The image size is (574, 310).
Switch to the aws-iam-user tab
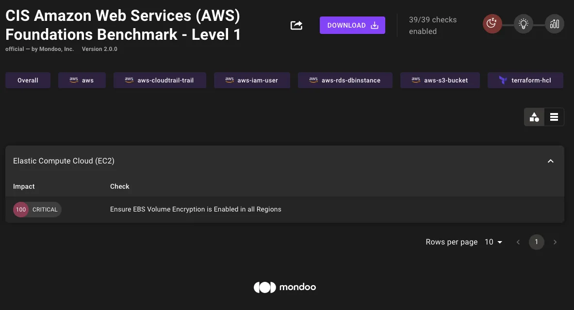(x=252, y=80)
